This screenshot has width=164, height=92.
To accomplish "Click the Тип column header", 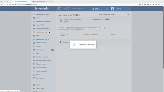I will (x=67, y=35).
